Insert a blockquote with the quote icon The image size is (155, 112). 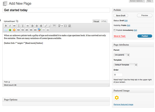point(28,26)
